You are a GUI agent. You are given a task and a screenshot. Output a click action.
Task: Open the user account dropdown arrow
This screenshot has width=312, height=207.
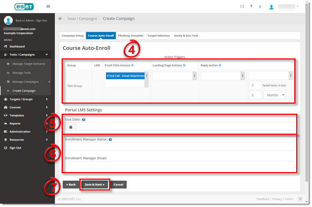pyautogui.click(x=298, y=7)
